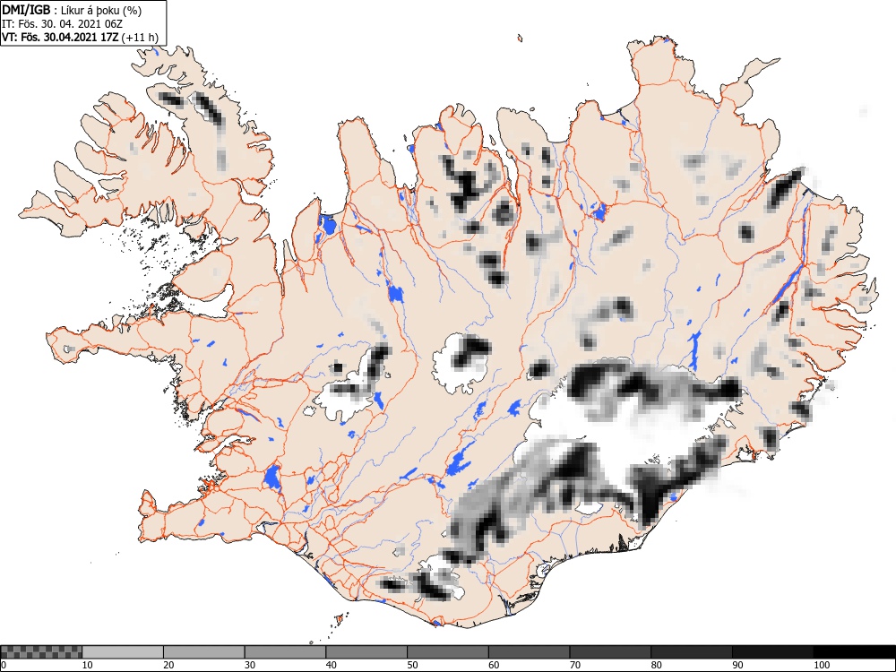Click the 80–90 near-black legend segment
The width and height of the screenshot is (896, 672).
[692, 652]
